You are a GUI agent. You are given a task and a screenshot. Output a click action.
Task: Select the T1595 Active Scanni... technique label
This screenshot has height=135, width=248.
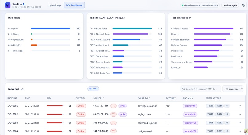click(x=100, y=45)
